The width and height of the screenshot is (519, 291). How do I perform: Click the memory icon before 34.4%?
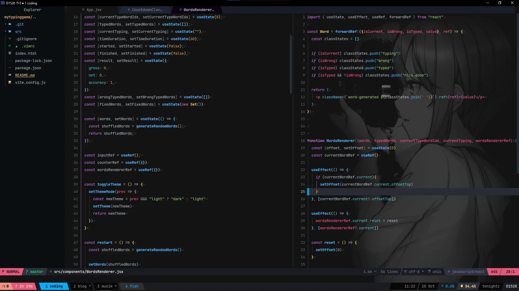click(462, 286)
